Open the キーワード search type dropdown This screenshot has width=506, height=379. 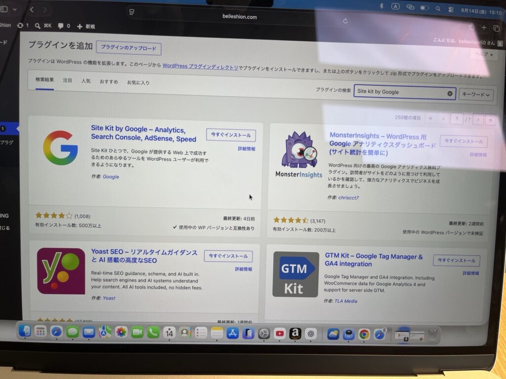(476, 94)
